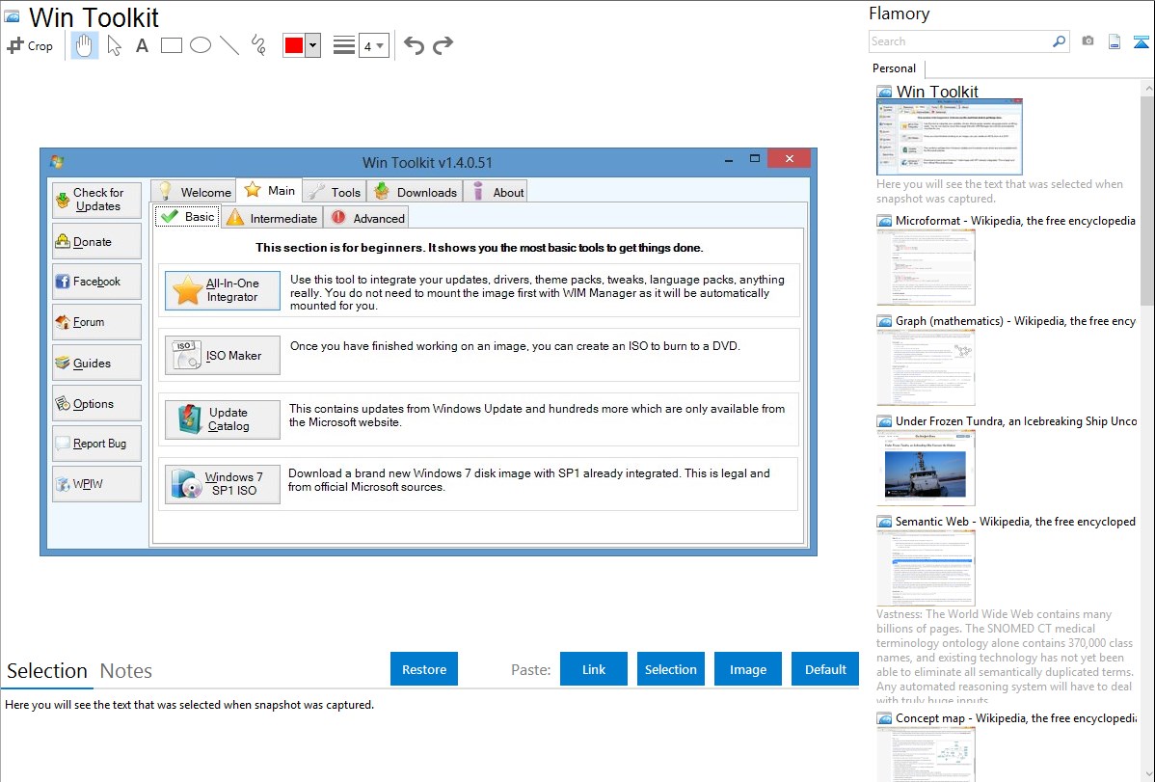Click the search magnifier icon
Screen dimensions: 1155x782
(x=1060, y=41)
